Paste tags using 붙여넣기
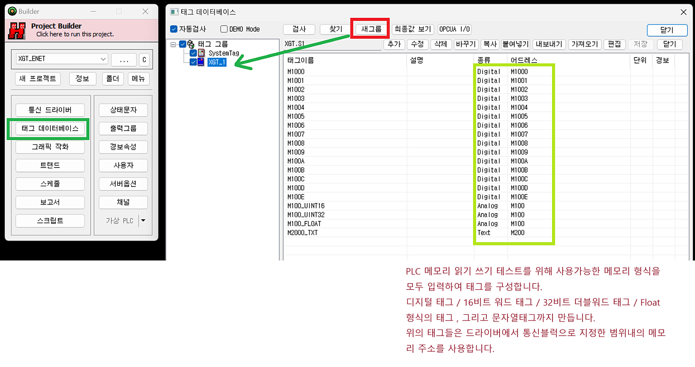Image resolution: width=695 pixels, height=367 pixels. (x=516, y=44)
